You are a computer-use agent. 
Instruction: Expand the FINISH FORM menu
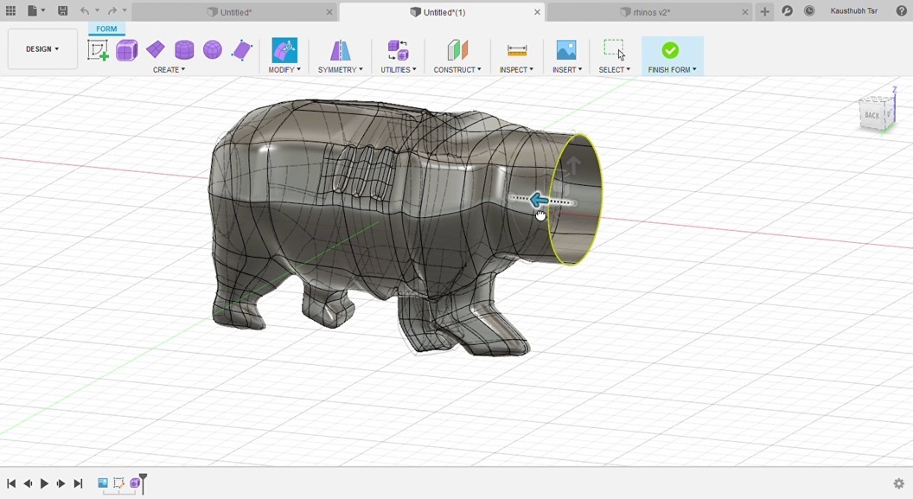672,70
